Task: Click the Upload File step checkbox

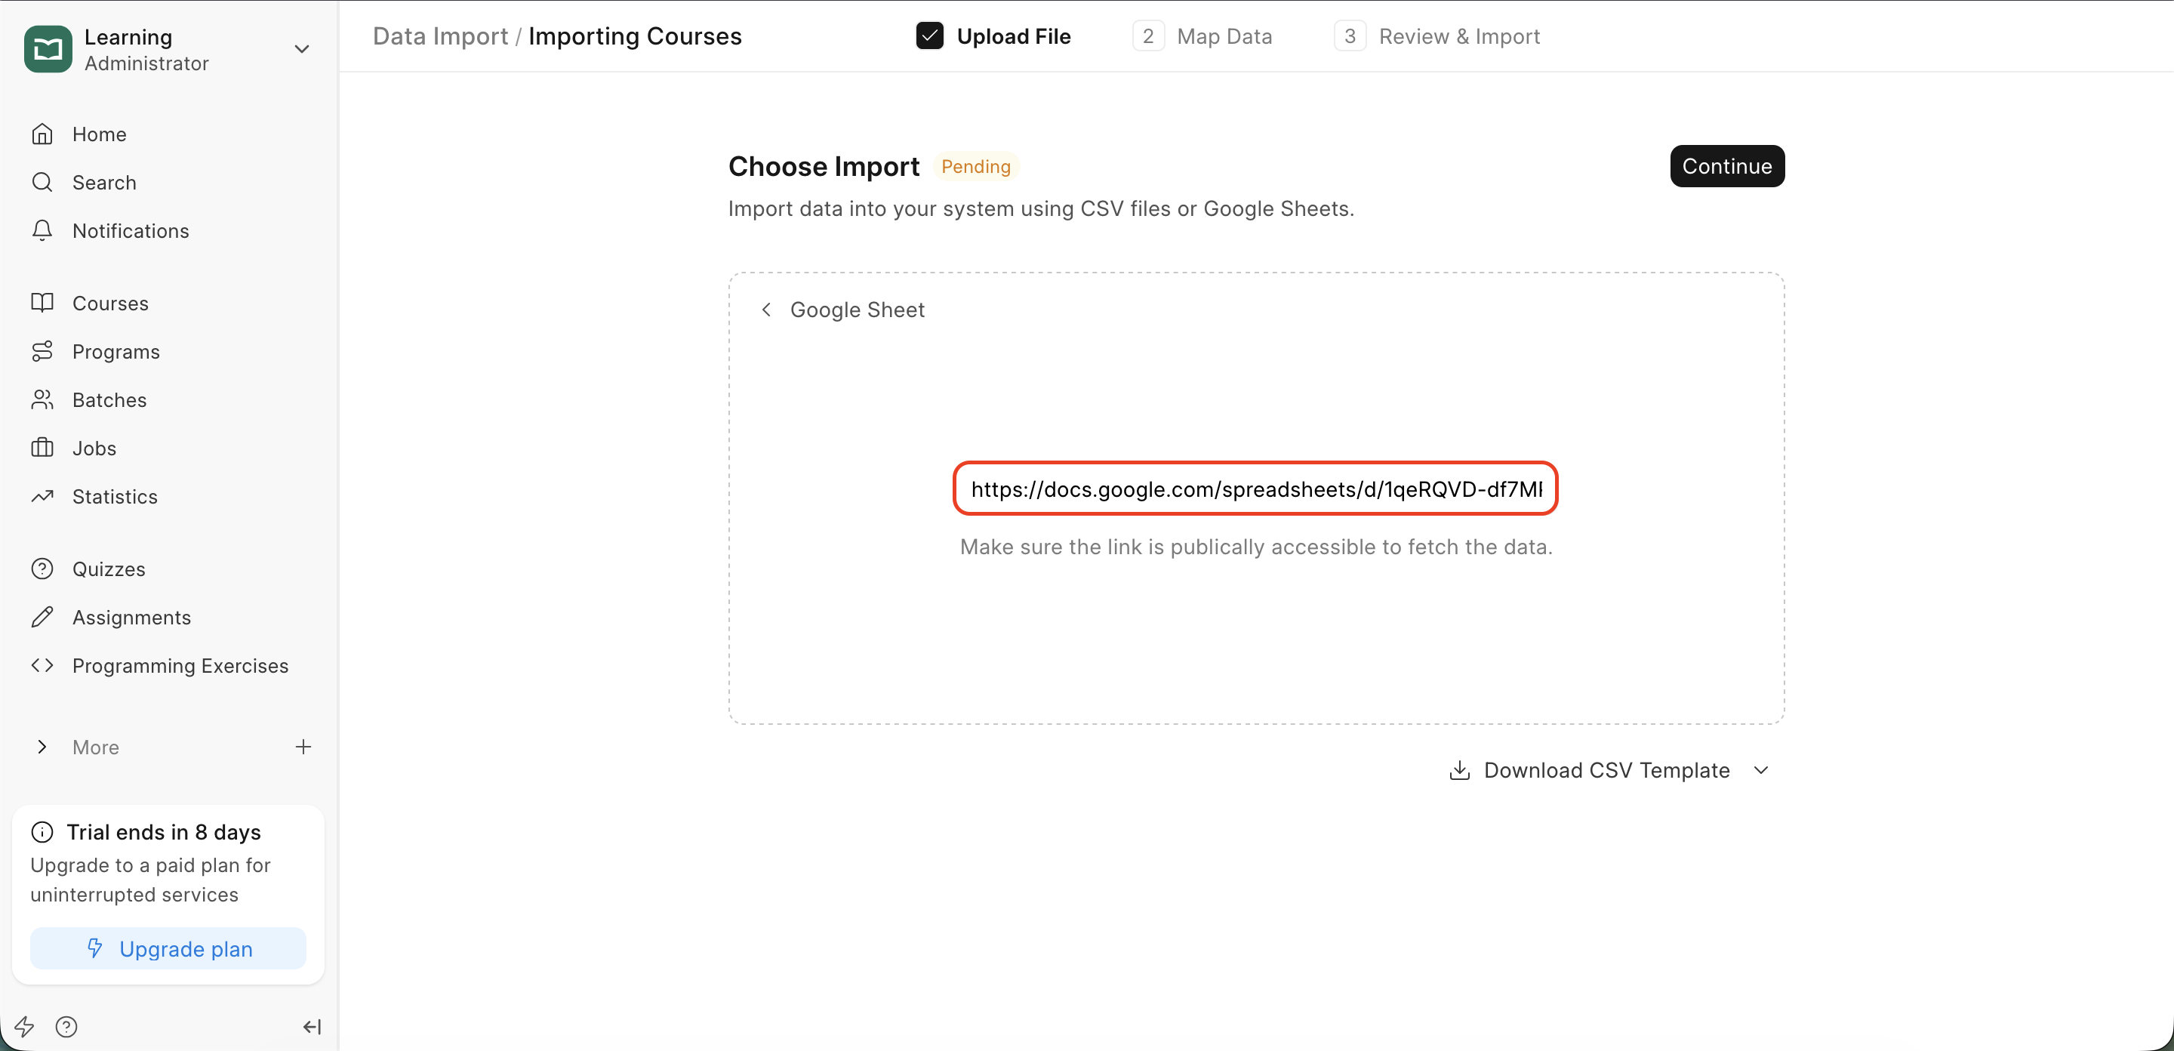Action: (929, 36)
